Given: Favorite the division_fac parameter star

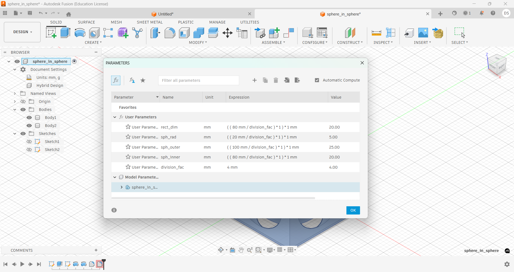Looking at the screenshot, I should click(x=128, y=167).
